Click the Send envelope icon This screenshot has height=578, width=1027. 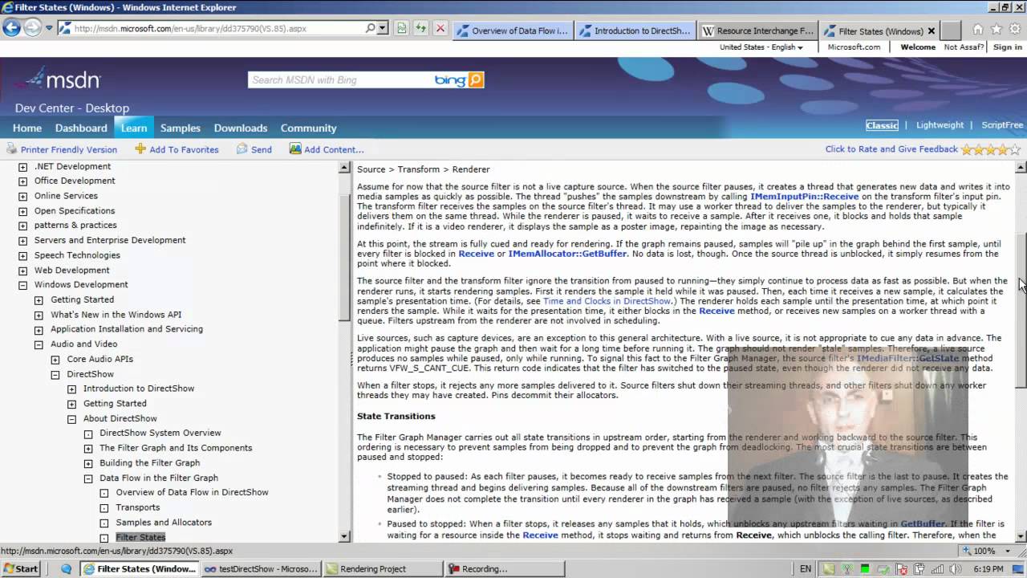242,149
